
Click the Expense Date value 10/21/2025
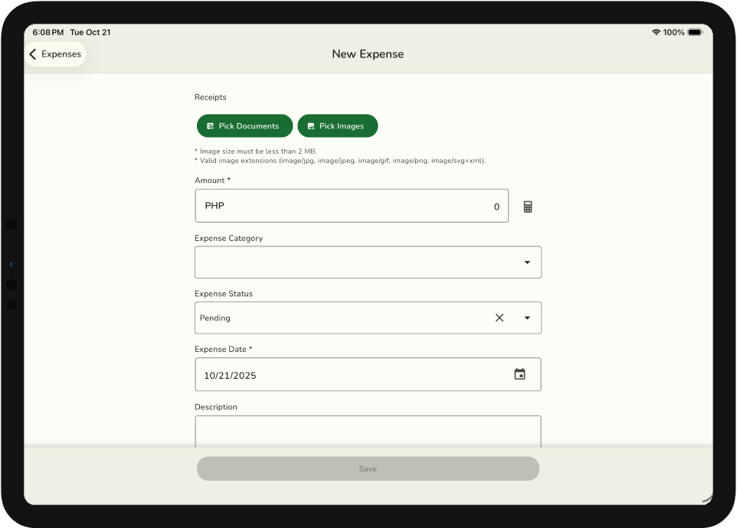pyautogui.click(x=230, y=376)
